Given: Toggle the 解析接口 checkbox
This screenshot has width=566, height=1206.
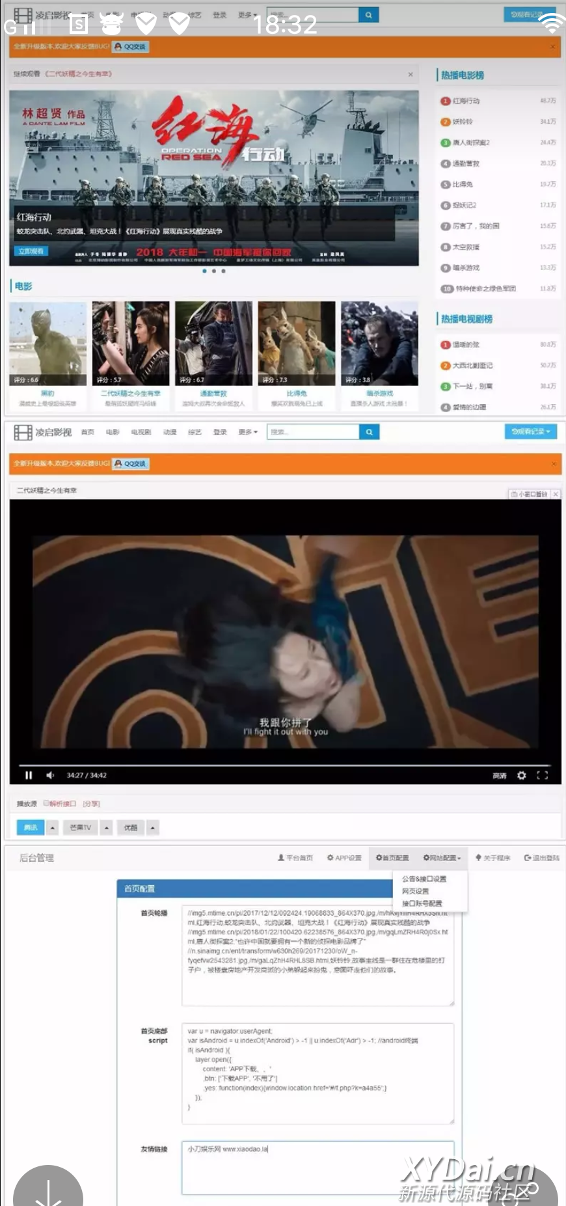Looking at the screenshot, I should click(x=46, y=803).
